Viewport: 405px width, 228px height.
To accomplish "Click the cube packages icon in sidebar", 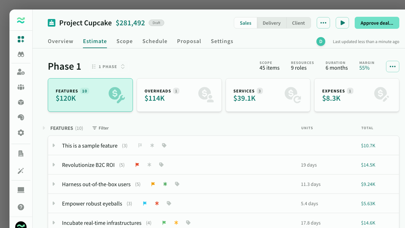I will tap(21, 102).
